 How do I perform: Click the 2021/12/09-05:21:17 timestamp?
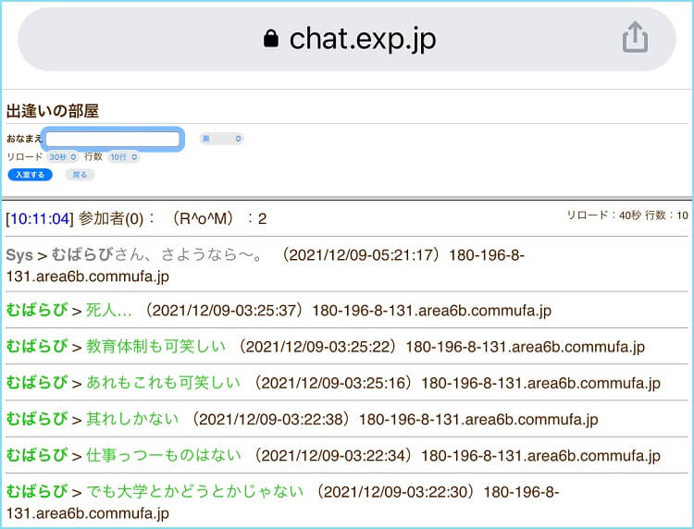point(360,255)
